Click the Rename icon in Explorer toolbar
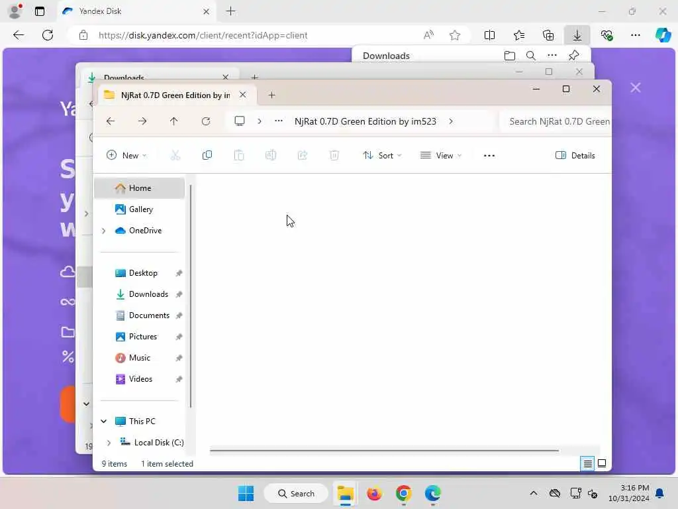This screenshot has height=509, width=678. coord(271,155)
